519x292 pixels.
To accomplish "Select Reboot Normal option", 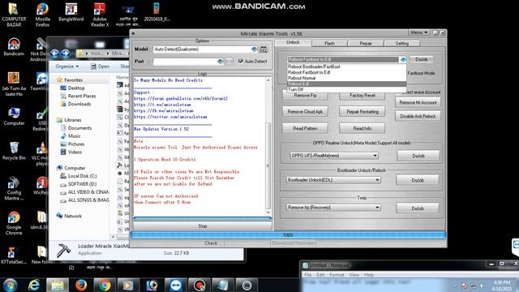I will [346, 78].
